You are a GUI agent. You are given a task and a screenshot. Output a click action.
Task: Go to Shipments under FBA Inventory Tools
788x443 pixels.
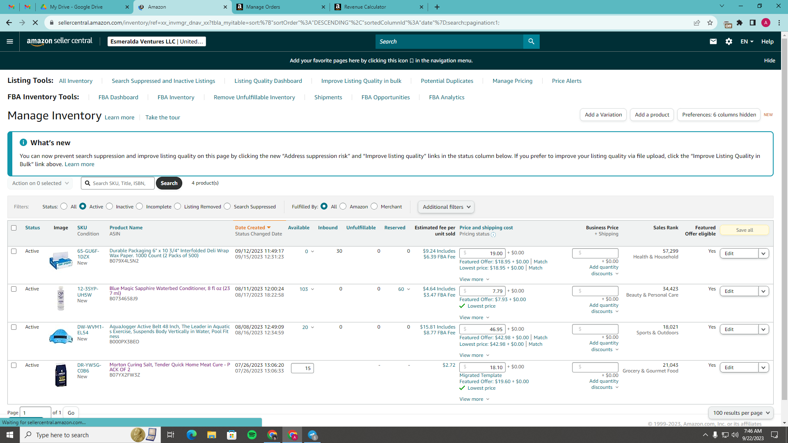[x=328, y=97]
